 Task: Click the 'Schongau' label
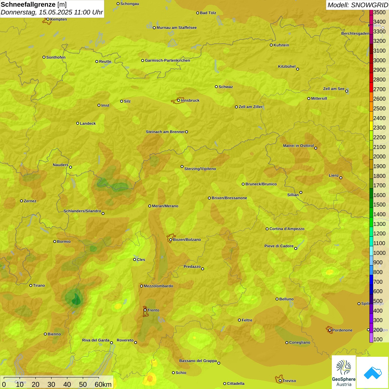(x=130, y=4)
